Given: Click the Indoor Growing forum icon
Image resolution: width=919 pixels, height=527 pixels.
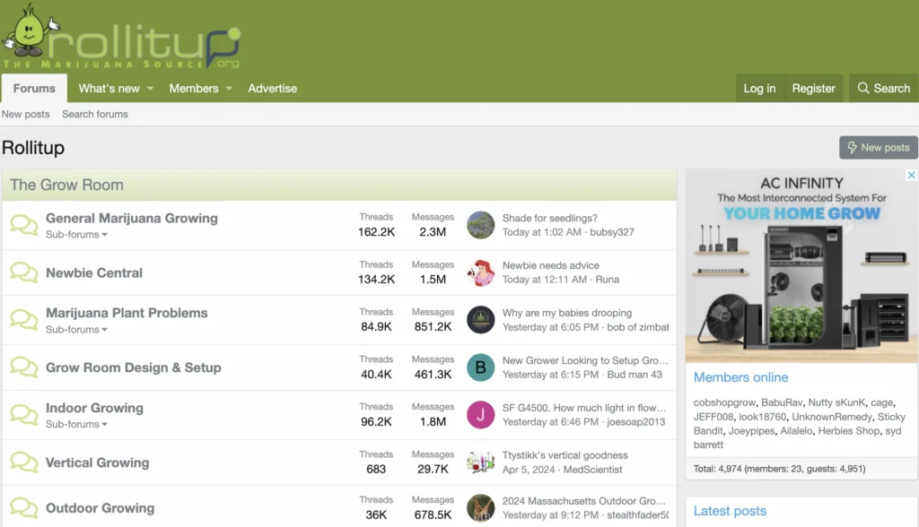Looking at the screenshot, I should [x=23, y=413].
